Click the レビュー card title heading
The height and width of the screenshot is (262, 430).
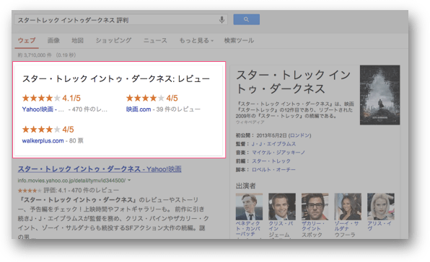tap(115, 78)
